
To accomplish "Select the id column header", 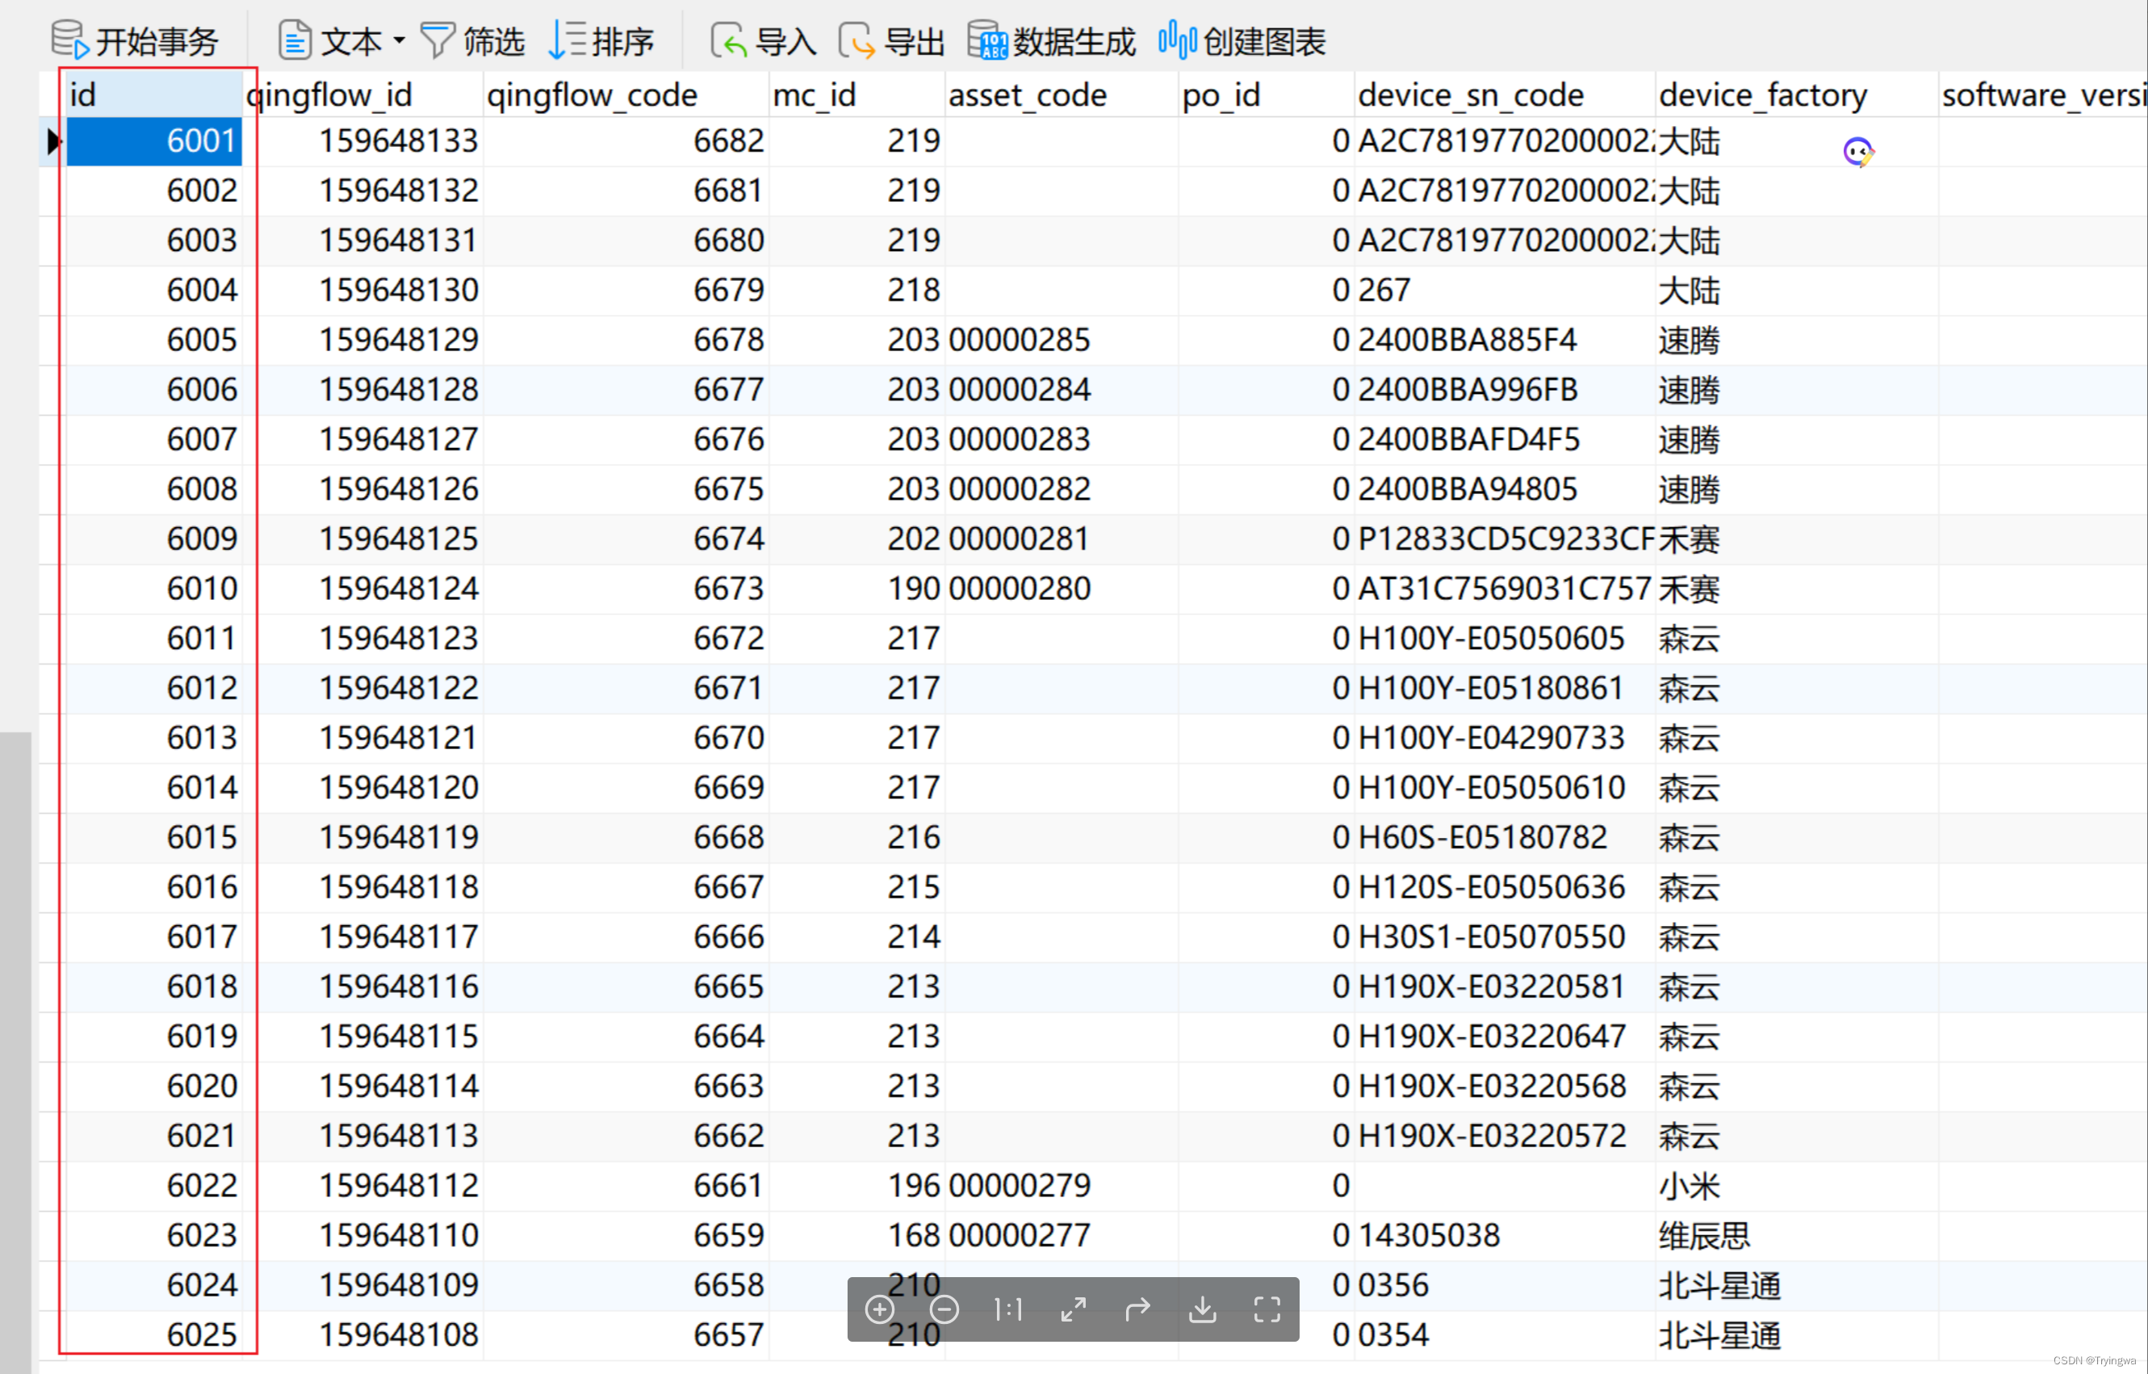I will [x=152, y=94].
